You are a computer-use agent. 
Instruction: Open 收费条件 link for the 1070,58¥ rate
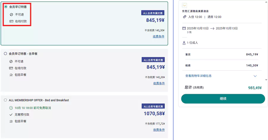(159, 130)
